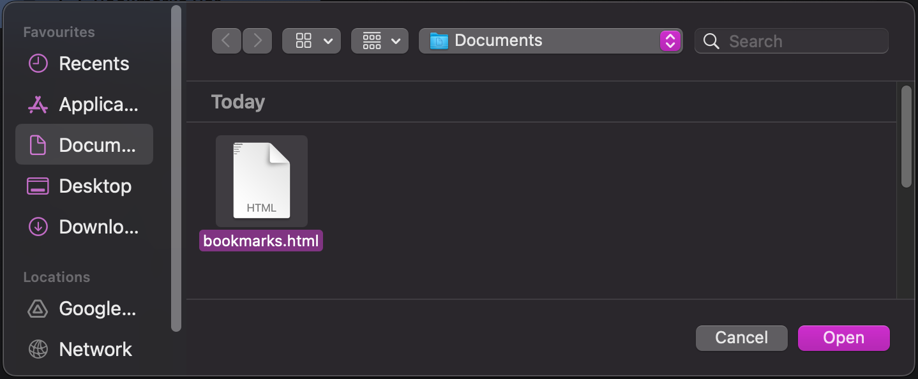Click the bookmarks.html file name label
918x379 pixels.
point(261,241)
